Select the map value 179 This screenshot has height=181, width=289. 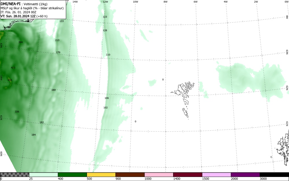(x=58, y=52)
